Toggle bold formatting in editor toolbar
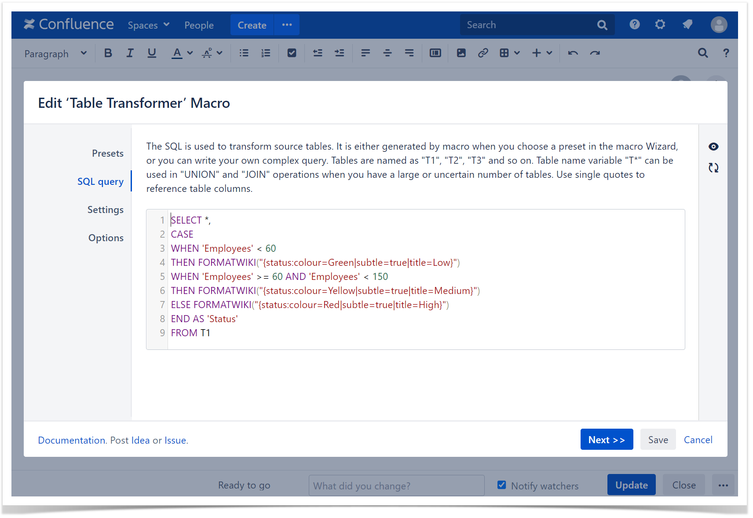 (x=108, y=53)
